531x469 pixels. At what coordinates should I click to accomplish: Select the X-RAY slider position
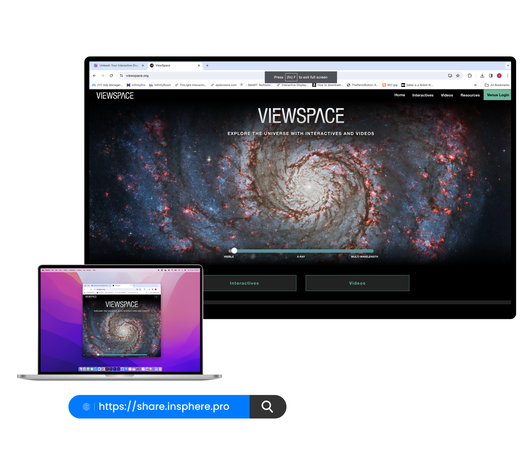pyautogui.click(x=301, y=257)
